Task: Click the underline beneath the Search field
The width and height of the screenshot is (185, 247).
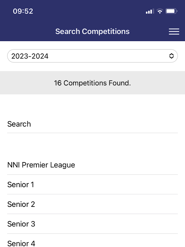Action: pyautogui.click(x=92, y=133)
